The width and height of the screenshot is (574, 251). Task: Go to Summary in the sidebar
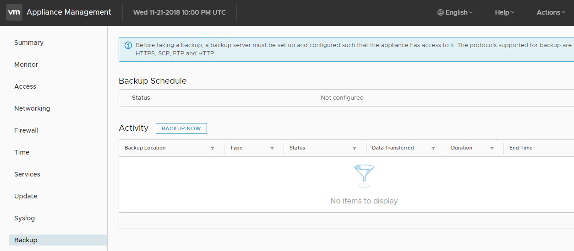point(29,43)
